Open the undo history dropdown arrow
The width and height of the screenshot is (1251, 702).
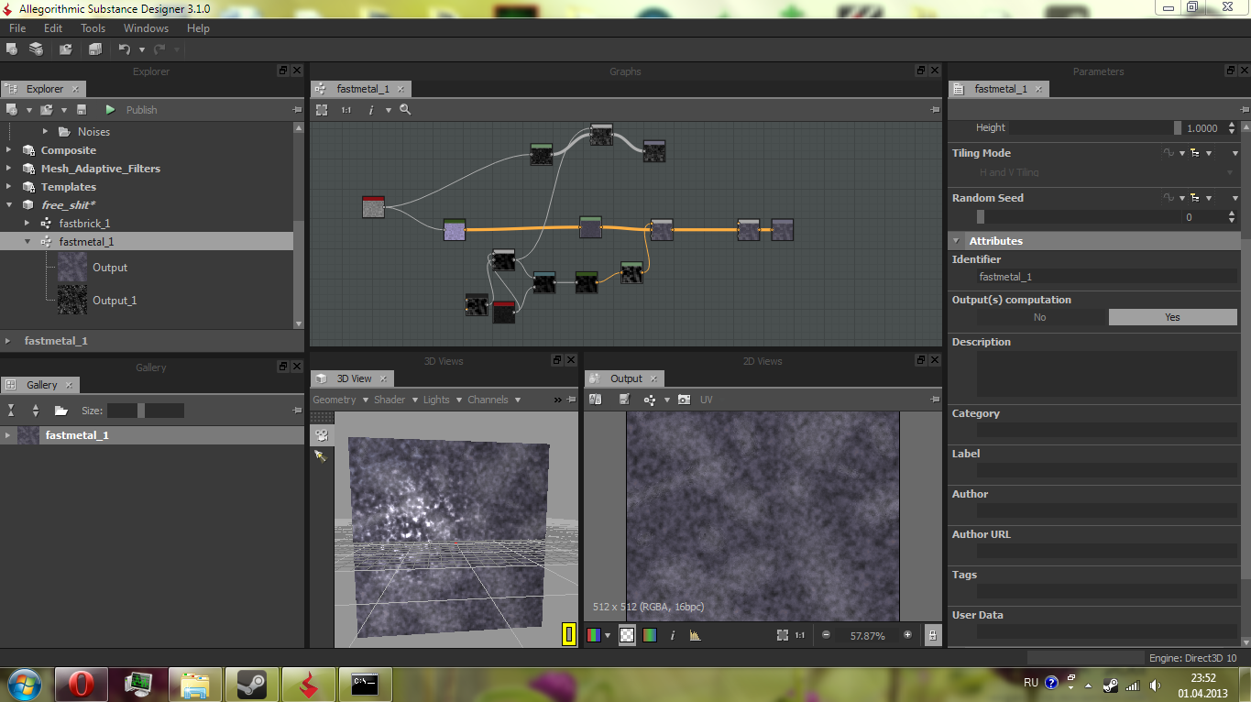(x=141, y=49)
